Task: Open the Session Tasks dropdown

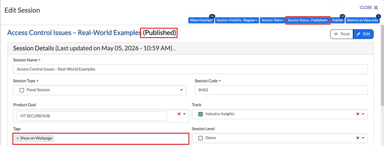Action: click(272, 20)
